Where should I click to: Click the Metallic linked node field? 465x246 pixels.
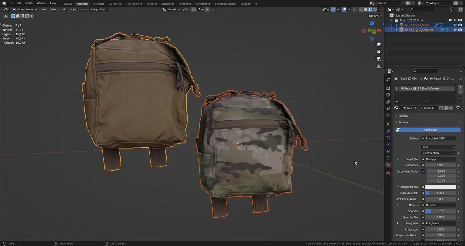pyautogui.click(x=439, y=205)
